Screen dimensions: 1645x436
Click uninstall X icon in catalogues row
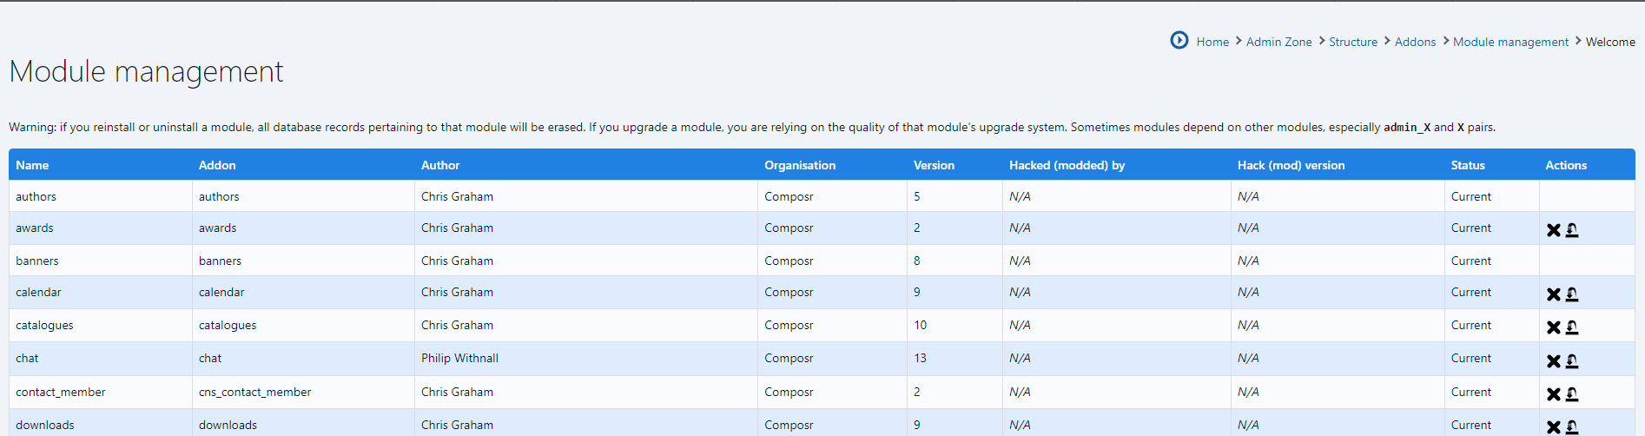[x=1553, y=327]
